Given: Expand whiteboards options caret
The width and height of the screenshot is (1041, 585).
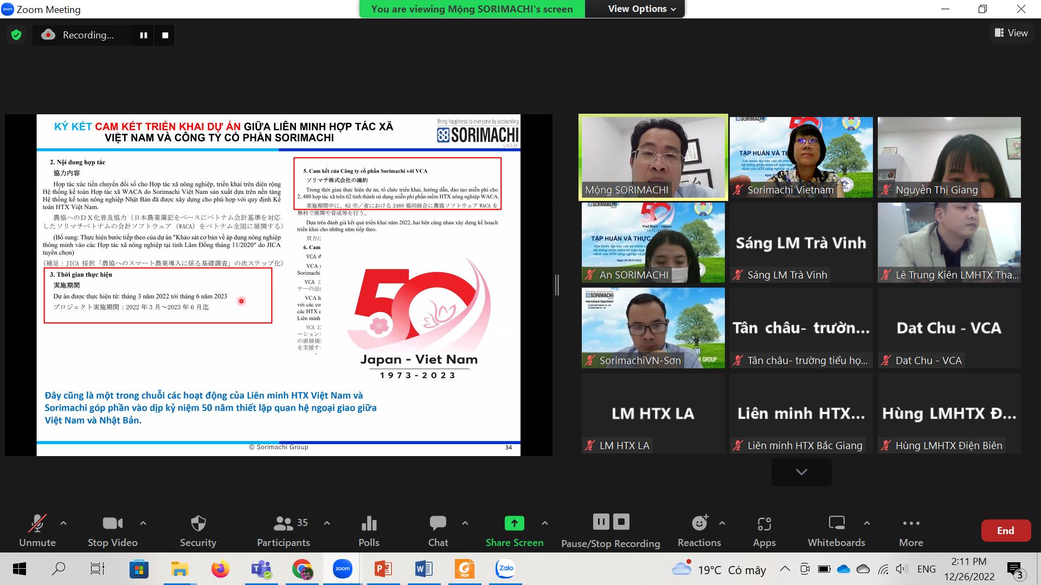Looking at the screenshot, I should click(x=867, y=523).
